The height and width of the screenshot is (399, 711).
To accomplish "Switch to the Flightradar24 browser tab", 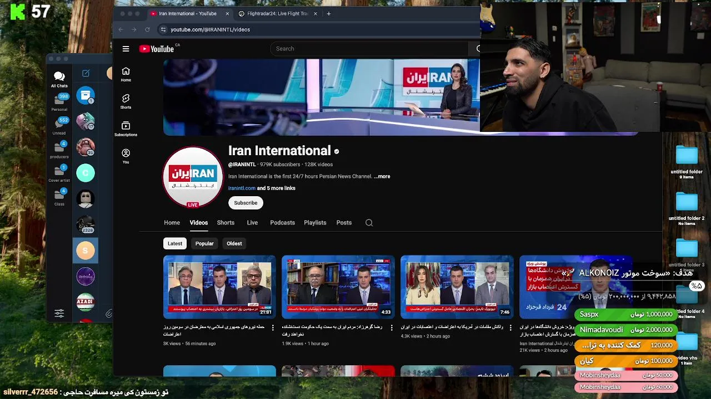I will click(277, 13).
